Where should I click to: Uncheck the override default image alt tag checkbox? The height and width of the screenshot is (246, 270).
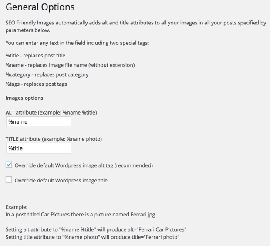pyautogui.click(x=9, y=165)
